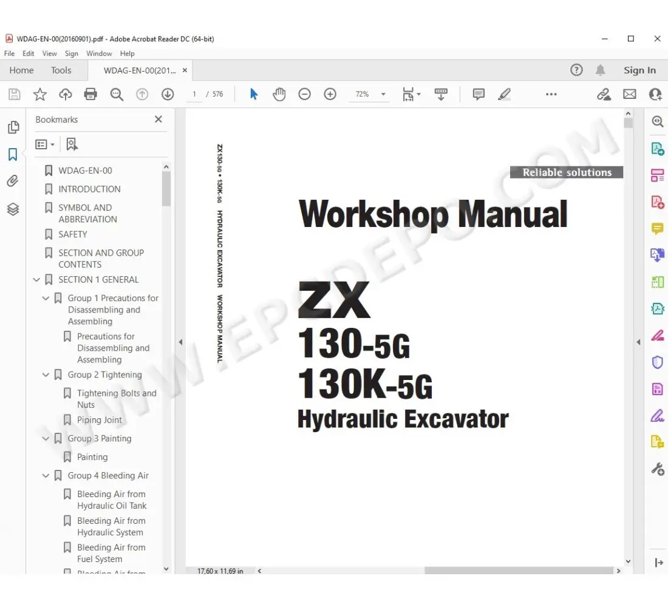Screen dimensions: 668x607
Task: Click the Highlight text pen icon
Action: [504, 94]
